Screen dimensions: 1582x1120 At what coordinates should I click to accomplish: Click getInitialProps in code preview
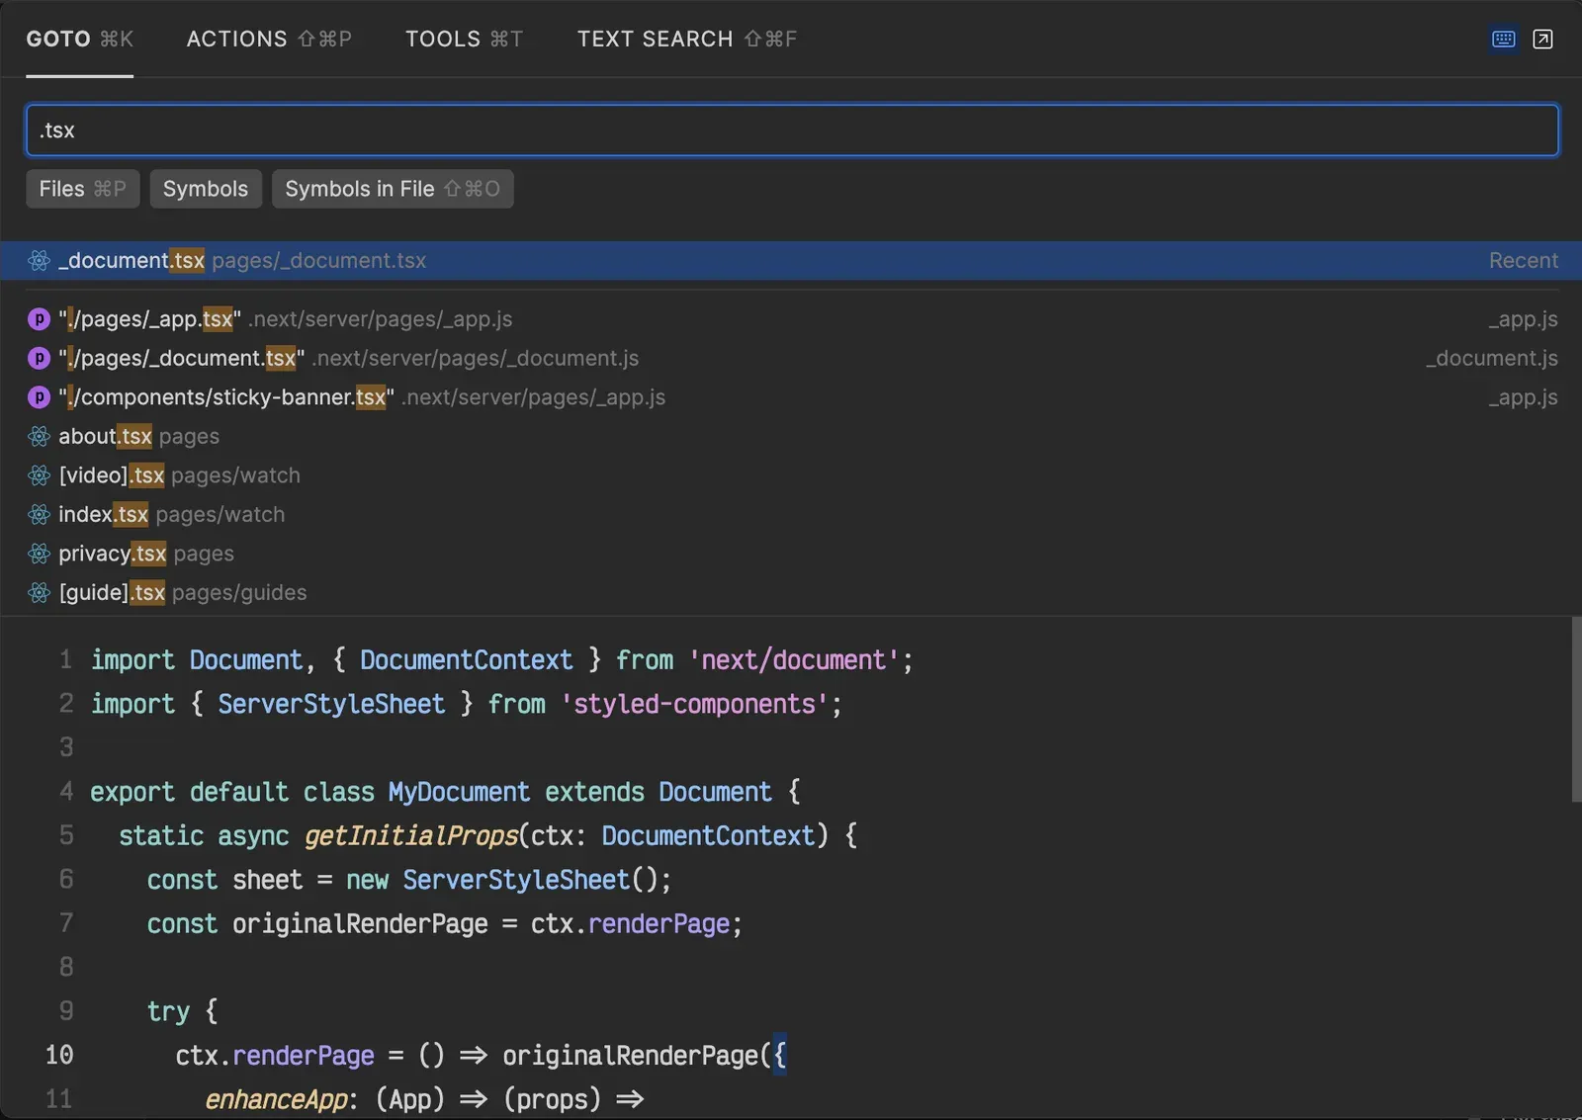pyautogui.click(x=411, y=836)
